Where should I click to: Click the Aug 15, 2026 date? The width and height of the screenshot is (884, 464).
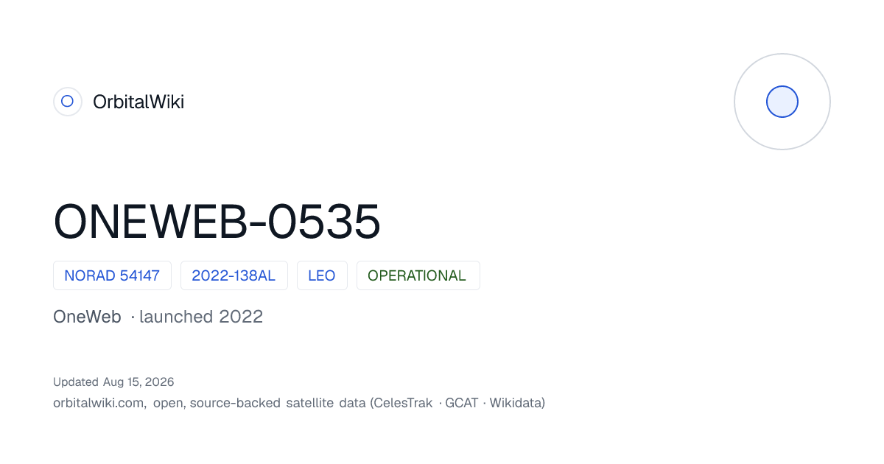click(x=138, y=382)
